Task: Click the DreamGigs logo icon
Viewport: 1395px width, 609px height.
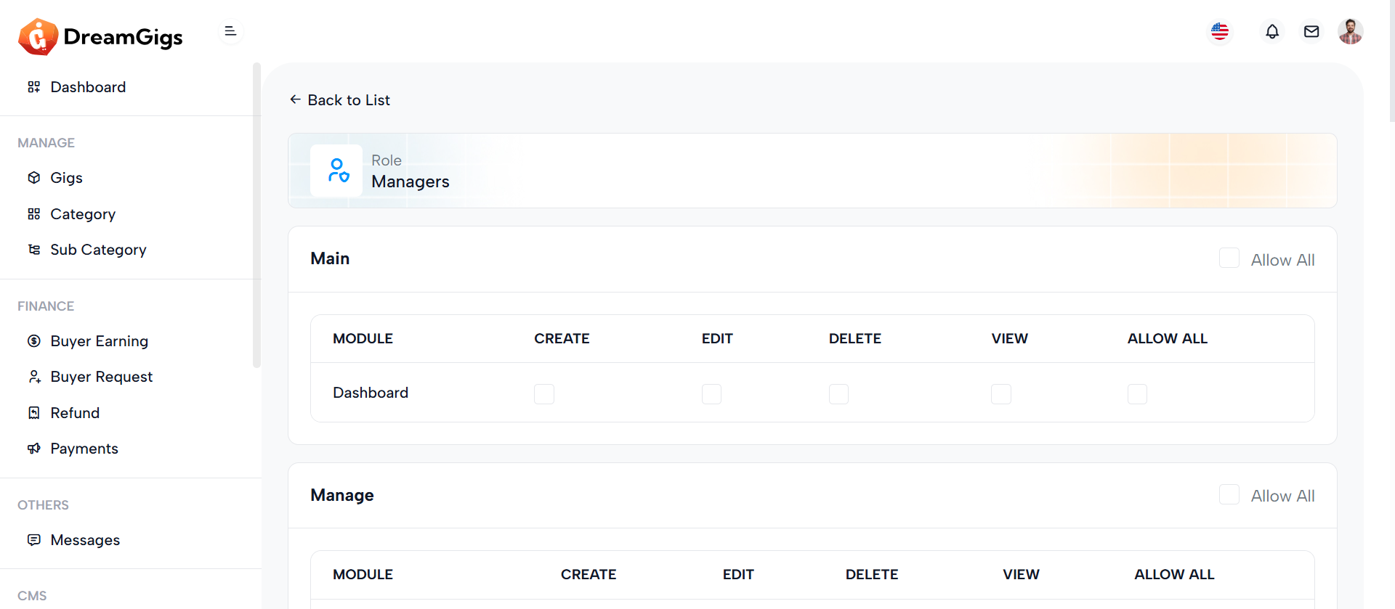Action: tap(38, 36)
